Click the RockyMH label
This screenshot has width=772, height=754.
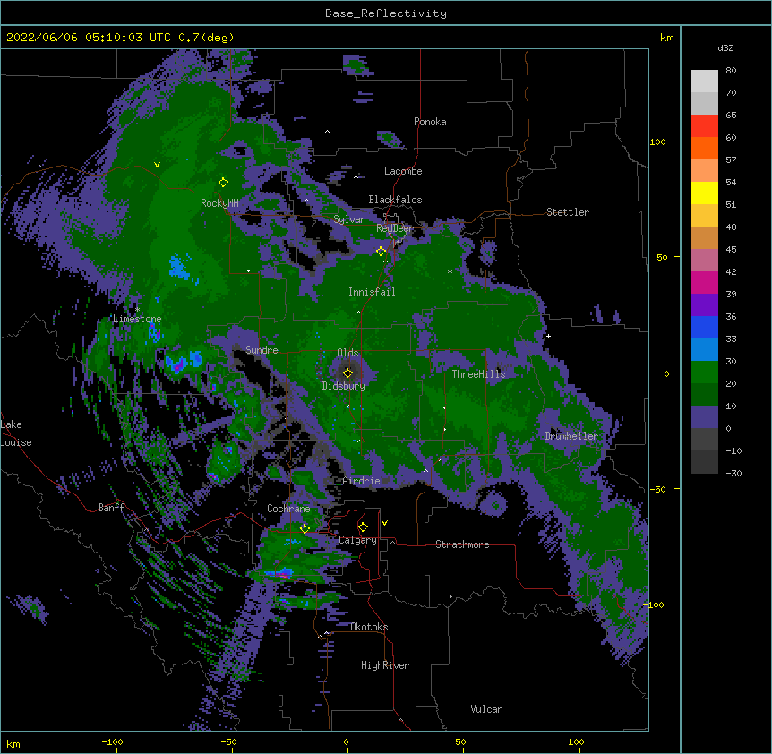click(x=219, y=203)
